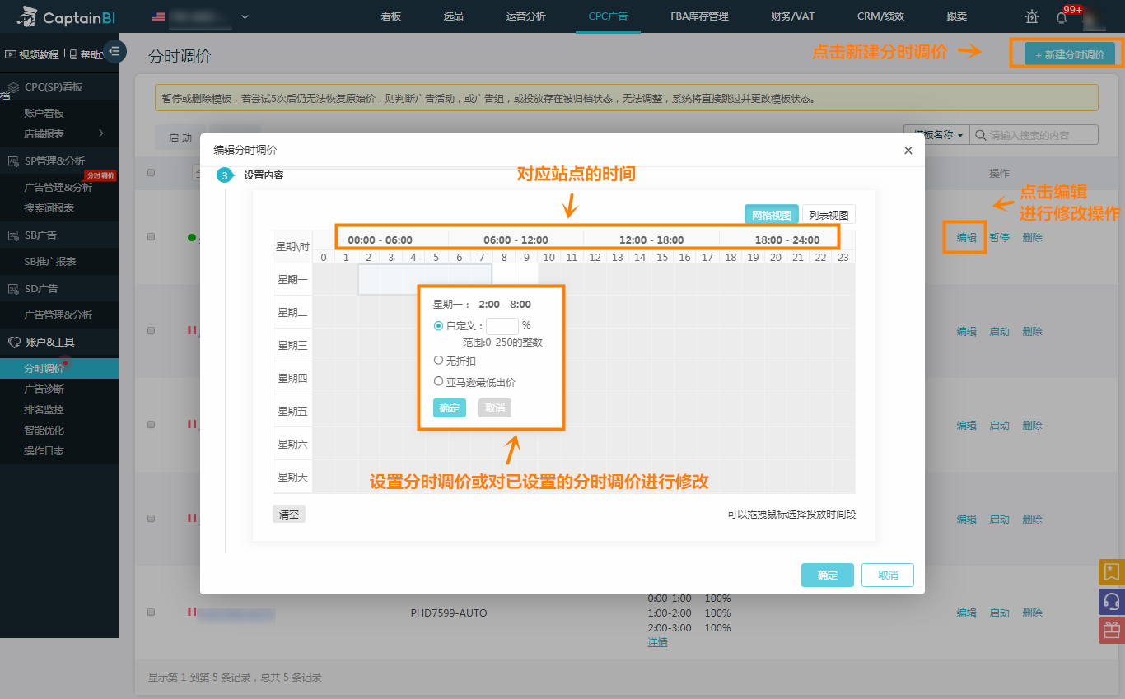
Task: Open the 视频教程 video tutorial link
Action: (x=32, y=54)
